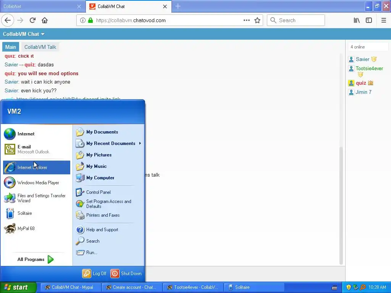The height and width of the screenshot is (293, 391).
Task: Click Savier's name in "wait i can kick anyone"
Action: [x=12, y=82]
